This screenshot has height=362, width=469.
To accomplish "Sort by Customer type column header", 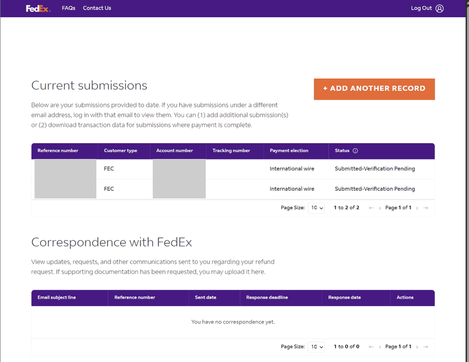I will [x=120, y=151].
